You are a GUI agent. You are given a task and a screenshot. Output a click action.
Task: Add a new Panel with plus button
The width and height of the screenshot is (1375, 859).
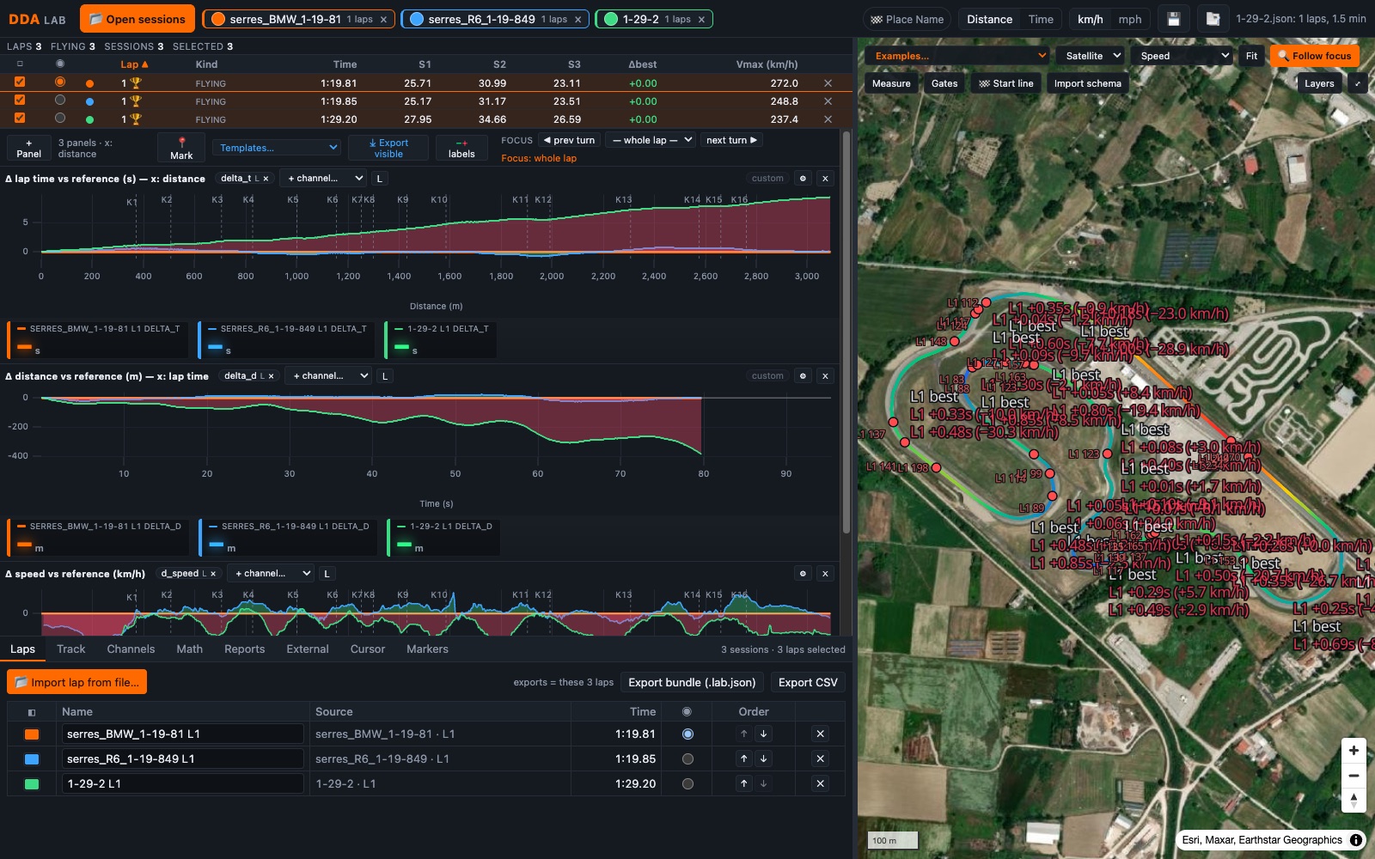[x=28, y=148]
